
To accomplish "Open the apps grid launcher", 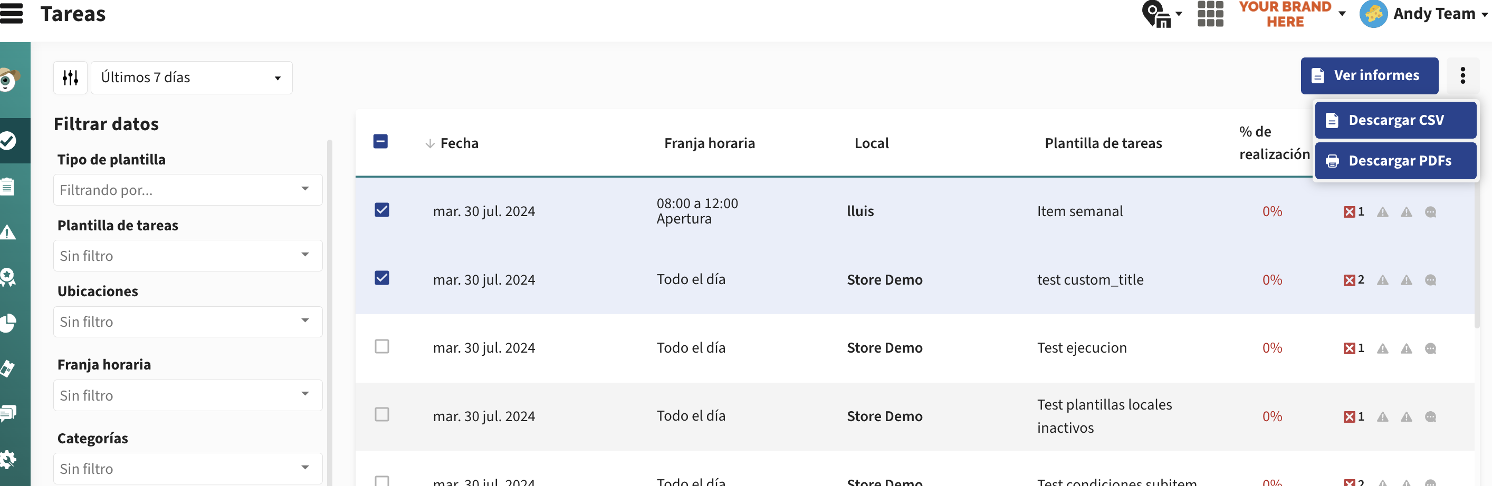I will click(x=1210, y=13).
